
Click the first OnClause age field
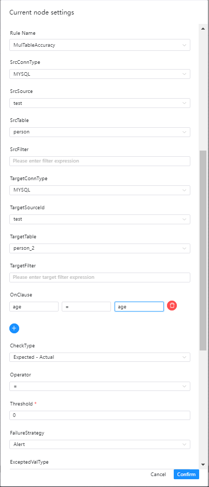pos(34,306)
